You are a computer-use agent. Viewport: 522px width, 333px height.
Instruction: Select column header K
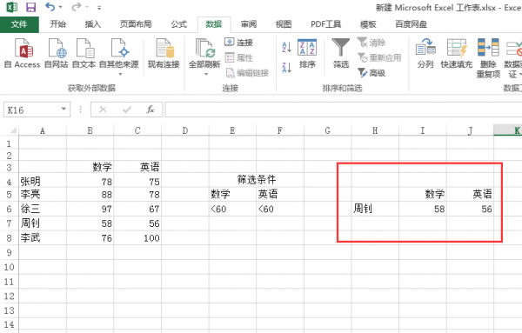pos(508,130)
